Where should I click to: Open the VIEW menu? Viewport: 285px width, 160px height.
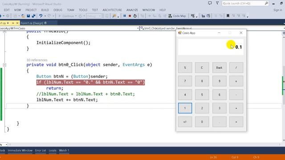[x=17, y=10]
